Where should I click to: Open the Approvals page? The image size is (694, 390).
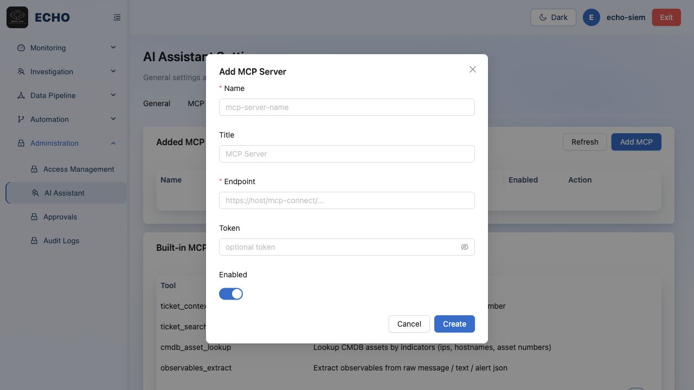point(66,217)
